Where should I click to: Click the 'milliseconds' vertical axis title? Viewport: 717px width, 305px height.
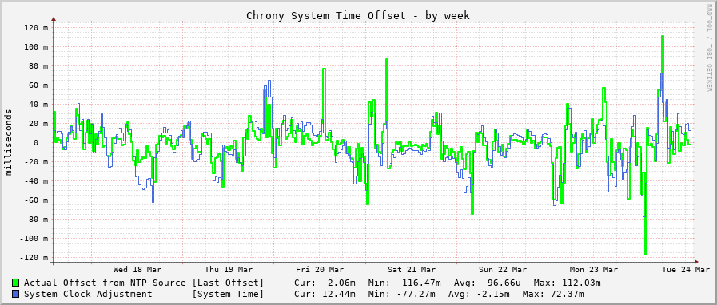click(9, 142)
